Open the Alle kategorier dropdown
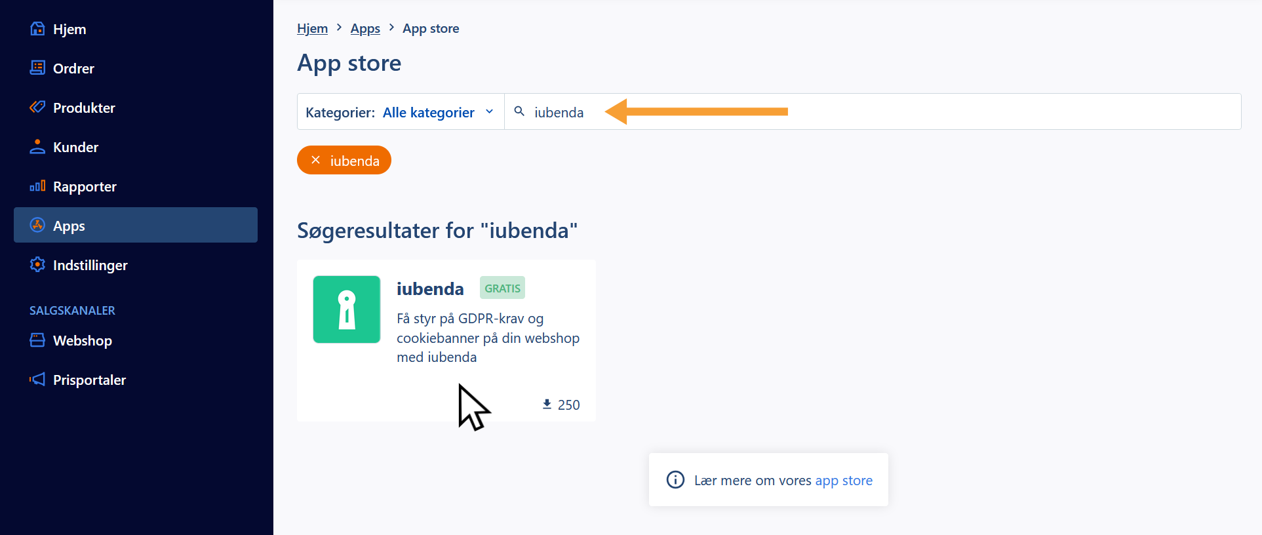The image size is (1262, 535). click(428, 112)
